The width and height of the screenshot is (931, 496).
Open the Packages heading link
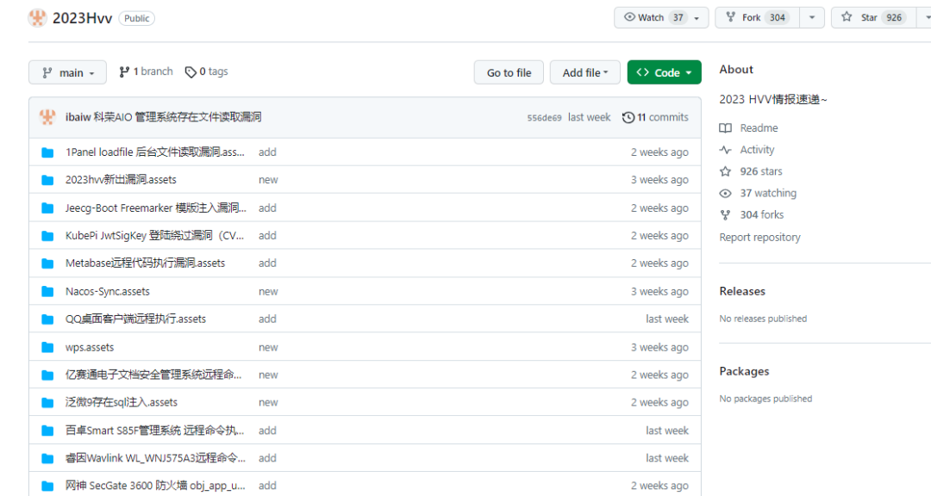tap(744, 371)
